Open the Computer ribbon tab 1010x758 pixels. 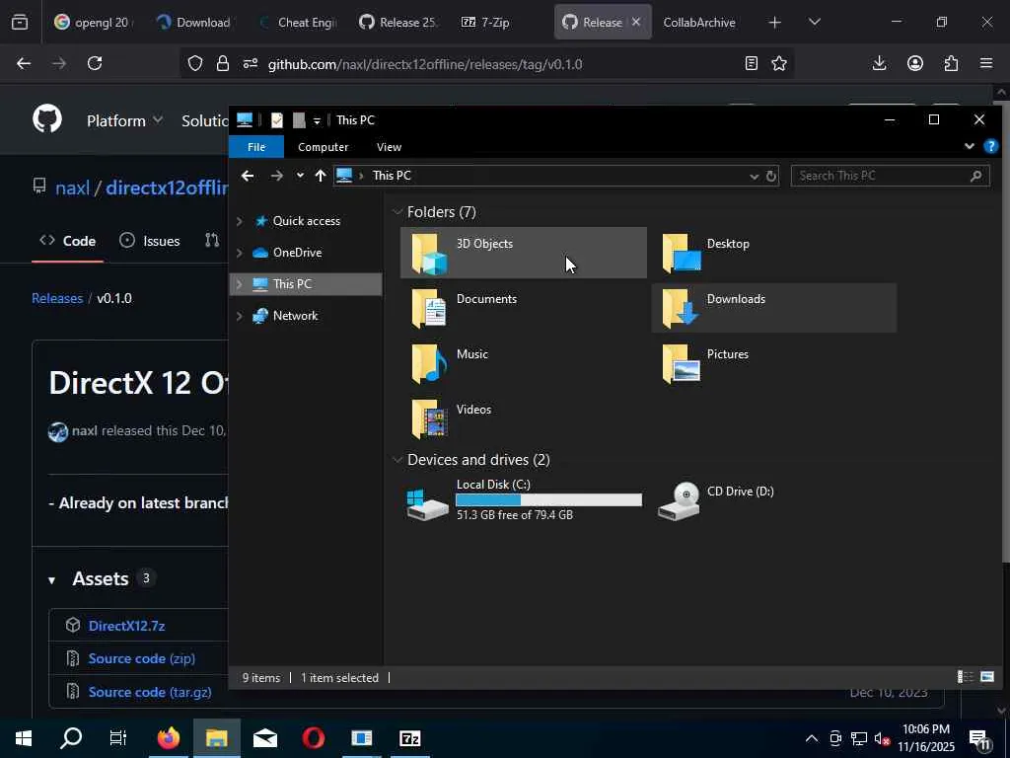pos(324,147)
